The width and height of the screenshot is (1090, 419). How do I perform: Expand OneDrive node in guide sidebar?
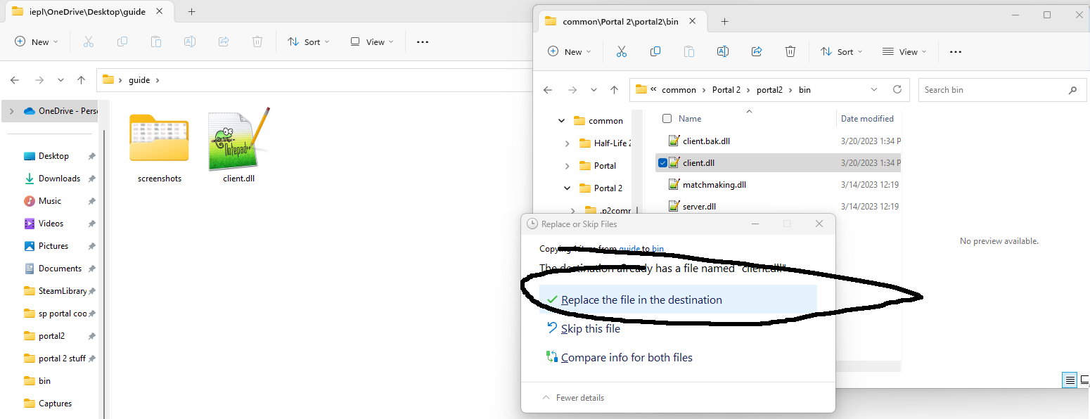coord(13,111)
